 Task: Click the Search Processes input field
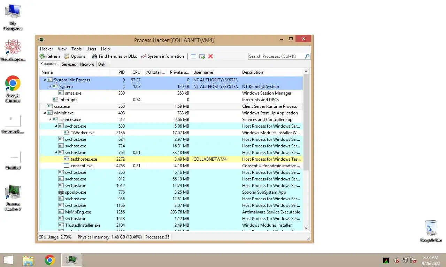pos(276,56)
